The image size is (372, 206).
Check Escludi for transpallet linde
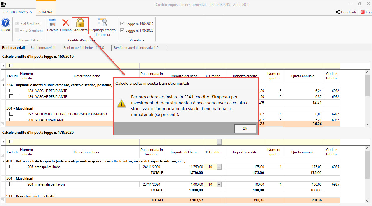11,167
